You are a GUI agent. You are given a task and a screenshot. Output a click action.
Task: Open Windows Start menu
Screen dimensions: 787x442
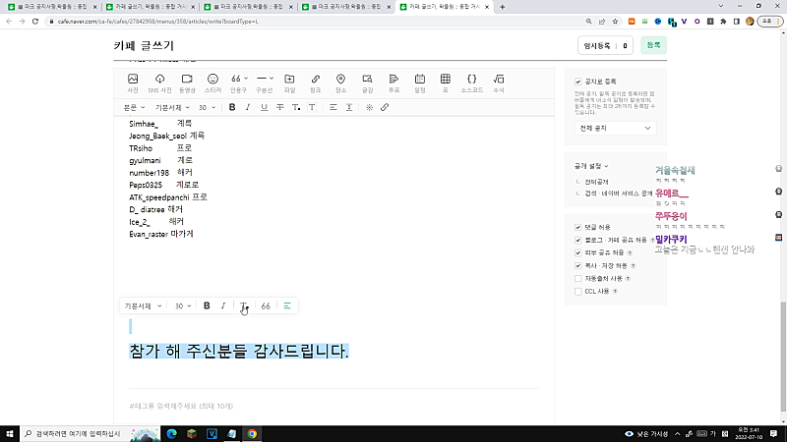[x=10, y=433]
